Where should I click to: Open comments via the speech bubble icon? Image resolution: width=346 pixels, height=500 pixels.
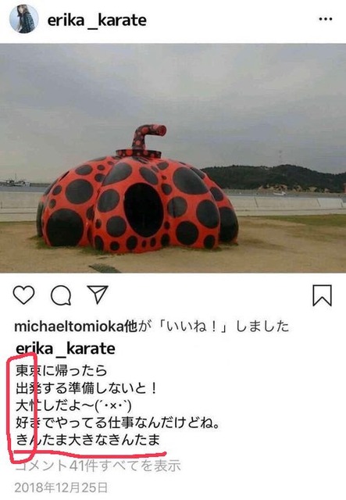61,295
